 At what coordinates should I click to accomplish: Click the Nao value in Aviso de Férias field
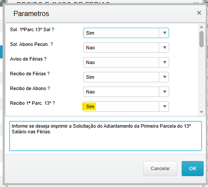pyautogui.click(x=90, y=62)
